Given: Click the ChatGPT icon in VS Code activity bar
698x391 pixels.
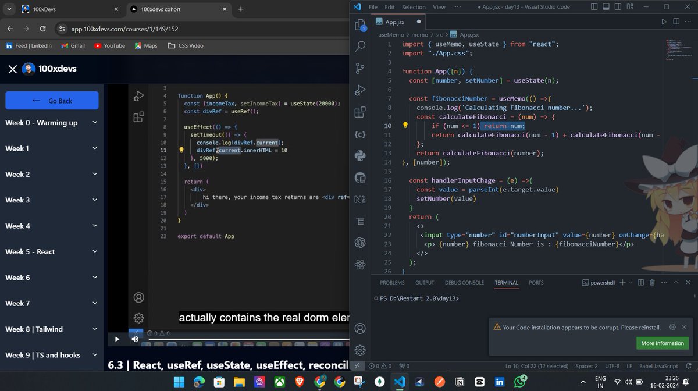Looking at the screenshot, I should click(x=360, y=243).
